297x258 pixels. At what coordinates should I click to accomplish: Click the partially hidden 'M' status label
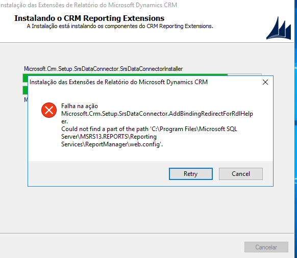(26, 100)
